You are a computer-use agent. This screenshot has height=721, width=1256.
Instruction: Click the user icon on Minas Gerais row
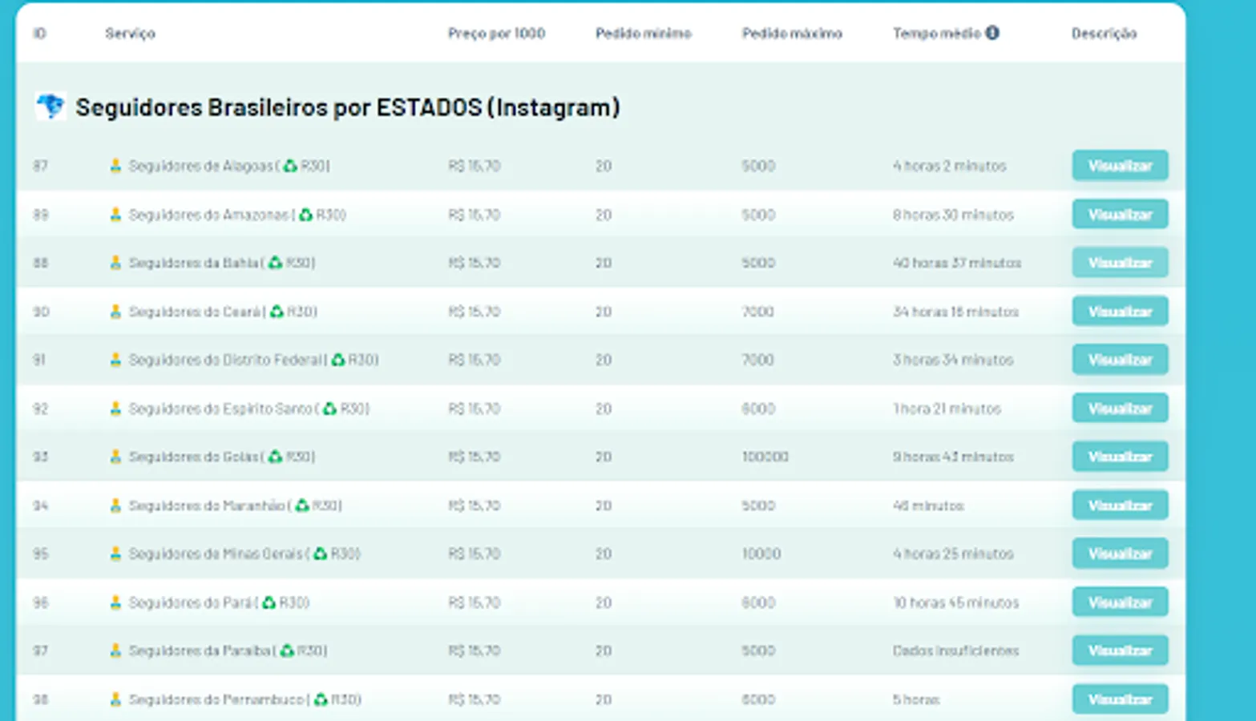click(115, 554)
